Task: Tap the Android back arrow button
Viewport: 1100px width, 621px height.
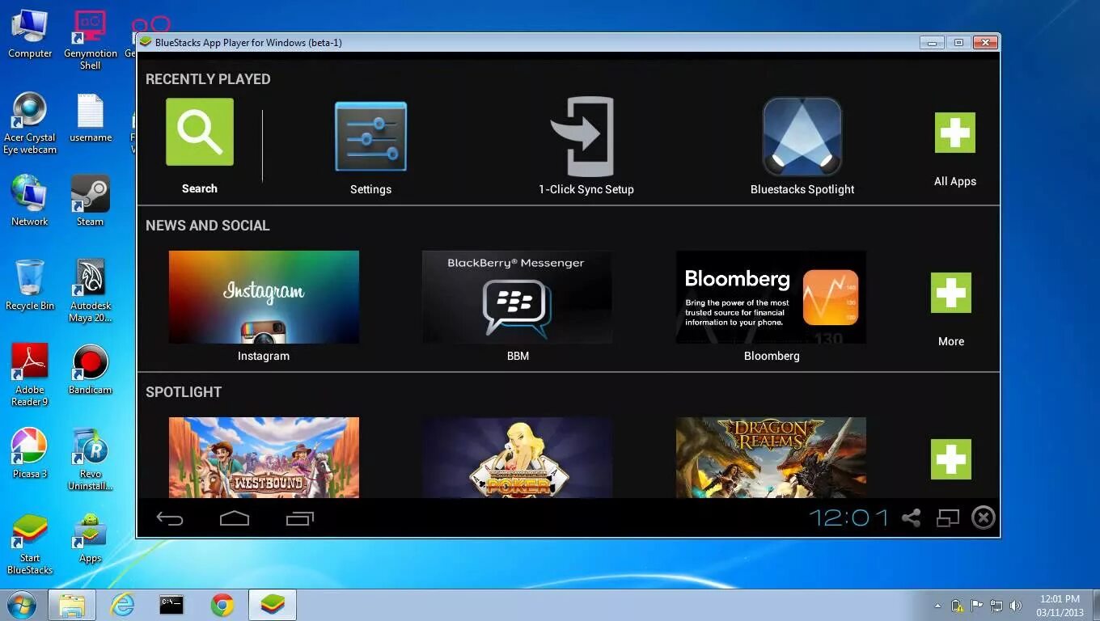Action: pyautogui.click(x=170, y=518)
